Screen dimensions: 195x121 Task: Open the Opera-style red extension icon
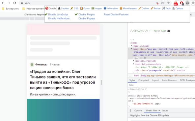coord(182,3)
